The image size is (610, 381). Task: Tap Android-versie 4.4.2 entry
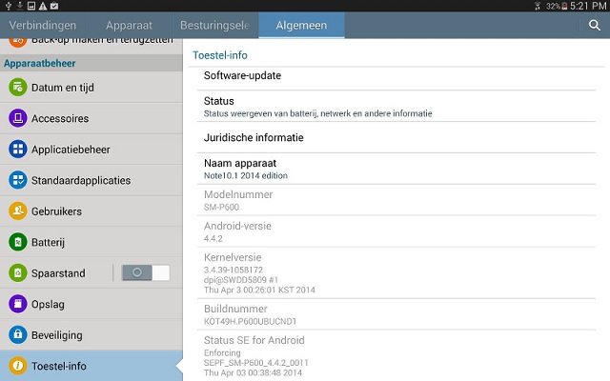click(396, 231)
